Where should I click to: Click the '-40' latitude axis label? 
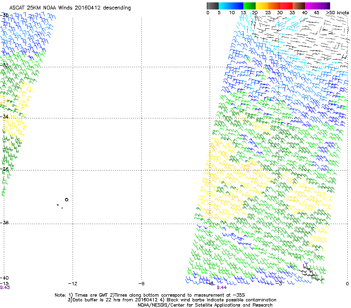click(x=4, y=278)
